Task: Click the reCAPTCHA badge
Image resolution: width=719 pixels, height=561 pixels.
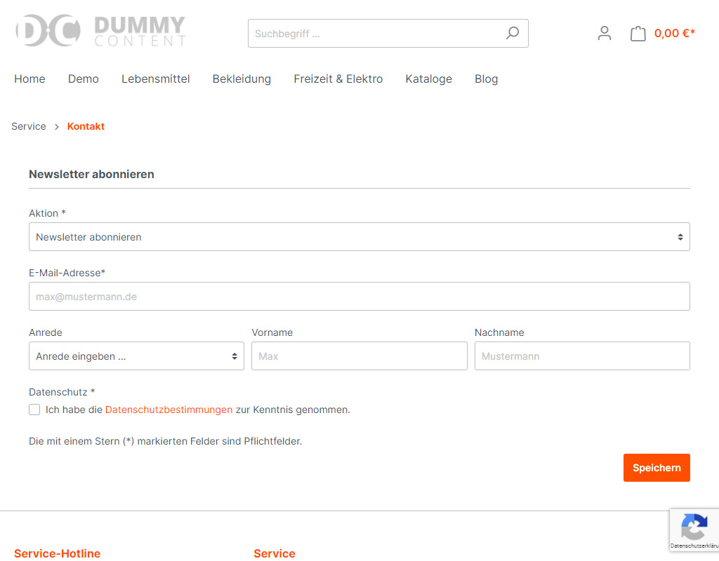Action: click(694, 529)
